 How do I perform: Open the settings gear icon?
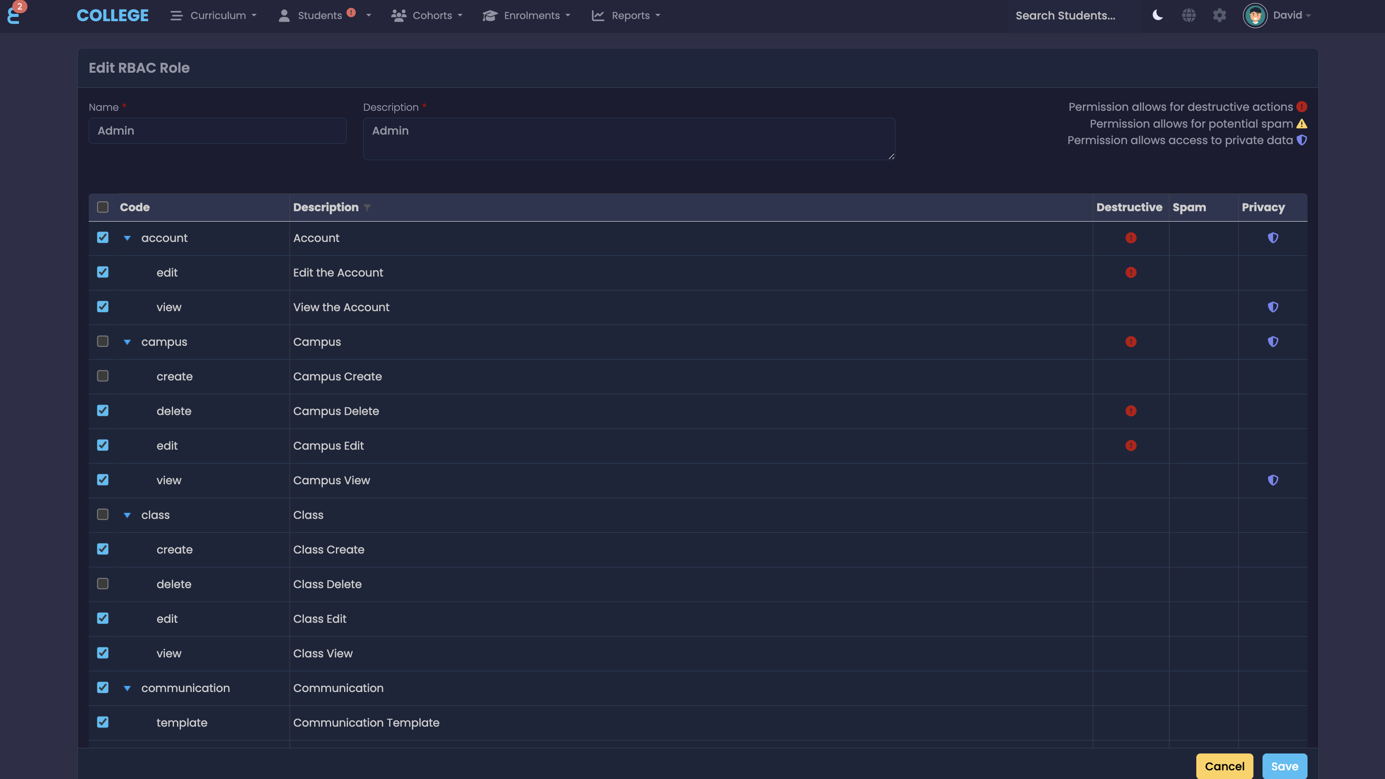tap(1219, 15)
